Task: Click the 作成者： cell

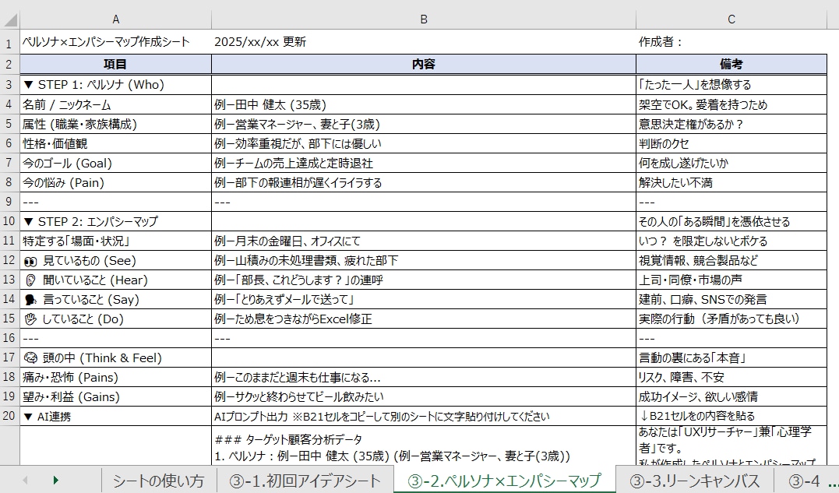Action: pos(731,42)
